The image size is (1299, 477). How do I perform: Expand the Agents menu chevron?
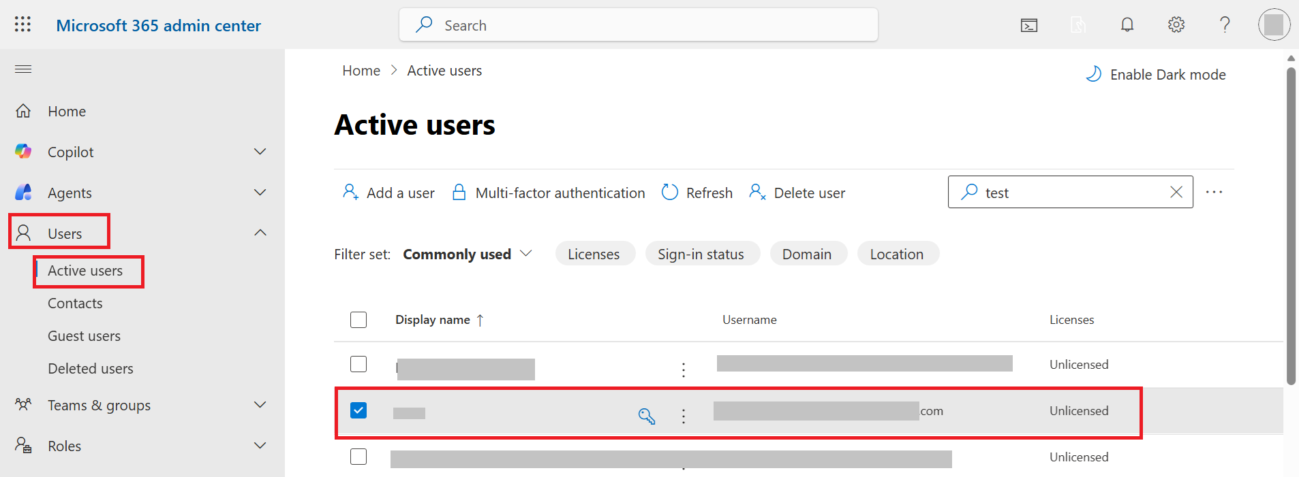pos(260,193)
